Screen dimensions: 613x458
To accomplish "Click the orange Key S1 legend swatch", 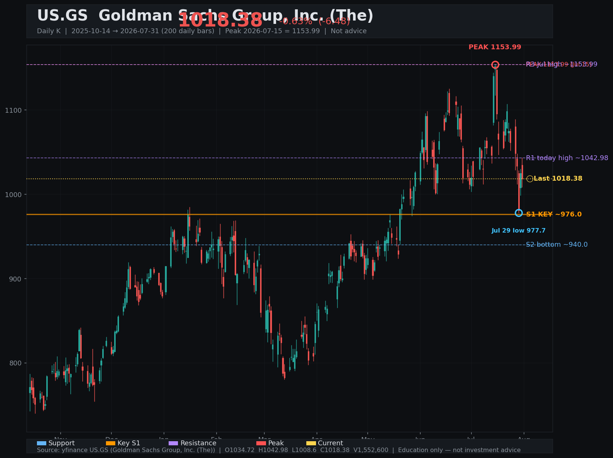I will click(x=111, y=443).
